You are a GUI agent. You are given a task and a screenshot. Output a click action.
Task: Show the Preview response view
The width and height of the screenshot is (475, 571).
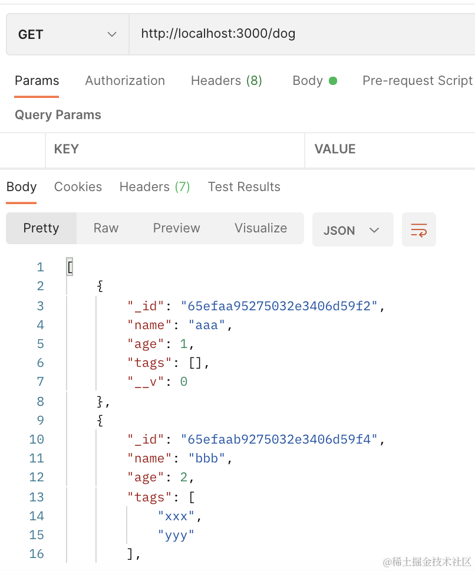pos(176,228)
